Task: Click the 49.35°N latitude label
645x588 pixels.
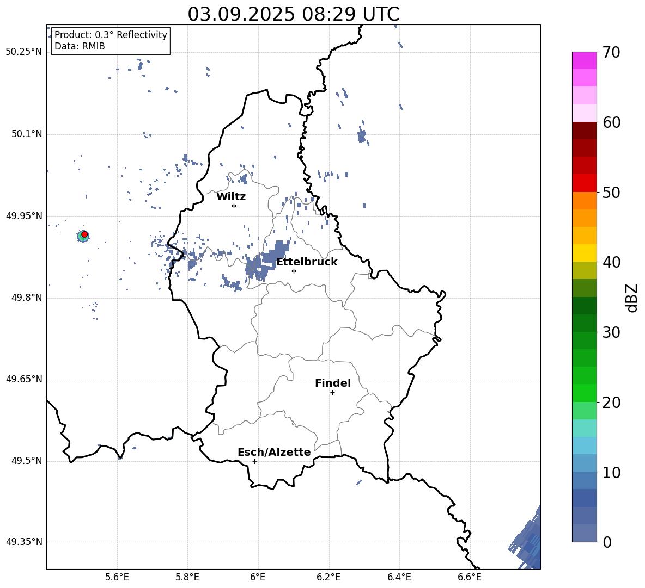Action: coord(24,542)
